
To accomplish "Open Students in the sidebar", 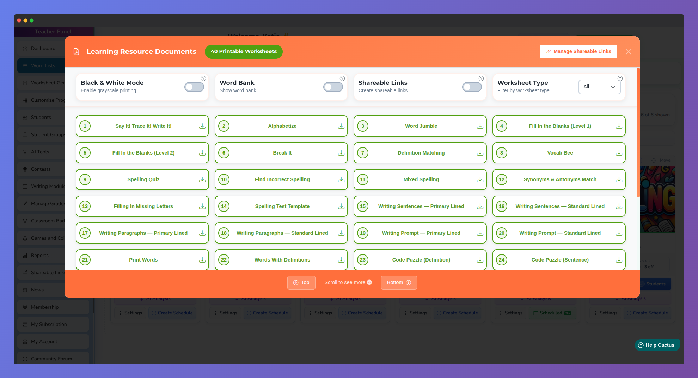I will coord(42,118).
